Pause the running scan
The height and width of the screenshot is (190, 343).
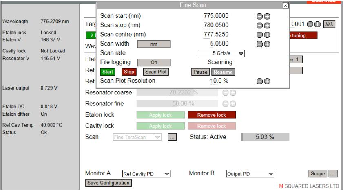(200, 72)
